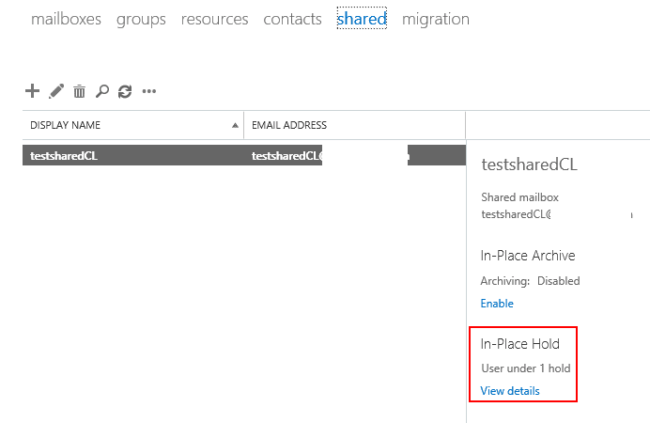Delete the mailbox with the trash icon

coord(80,91)
